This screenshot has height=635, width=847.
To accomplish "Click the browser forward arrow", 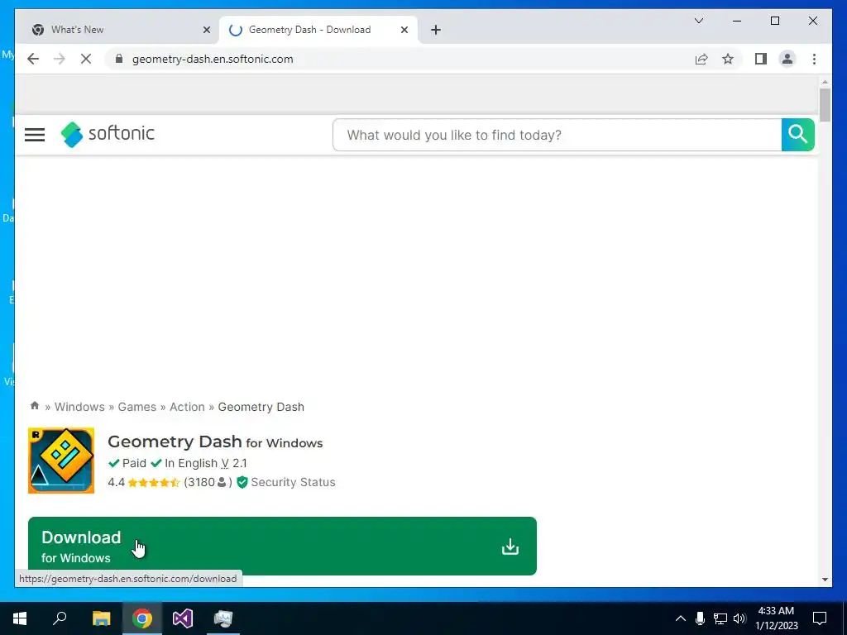I will click(60, 59).
